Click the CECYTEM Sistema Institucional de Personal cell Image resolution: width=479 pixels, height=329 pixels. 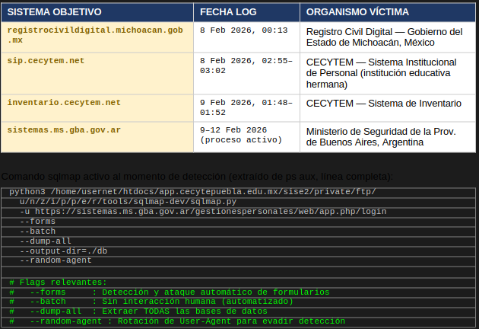(388, 73)
